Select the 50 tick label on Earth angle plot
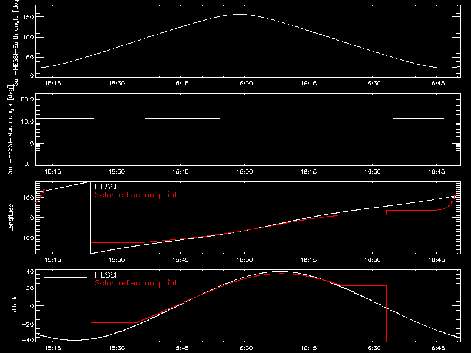This screenshot has width=471, height=353. point(31,57)
